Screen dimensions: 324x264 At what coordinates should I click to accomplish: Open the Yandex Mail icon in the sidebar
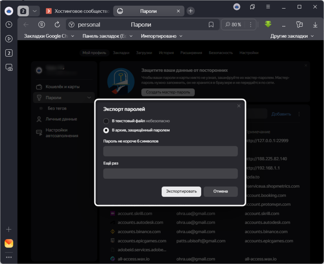tap(9, 243)
